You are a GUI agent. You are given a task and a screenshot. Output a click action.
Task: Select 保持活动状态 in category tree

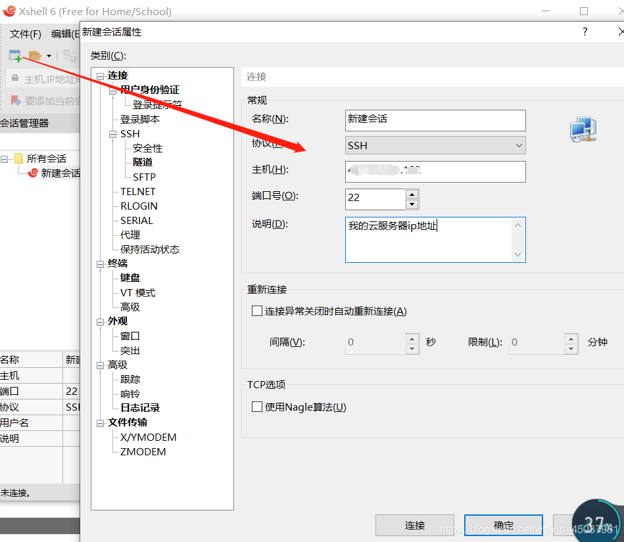[150, 250]
